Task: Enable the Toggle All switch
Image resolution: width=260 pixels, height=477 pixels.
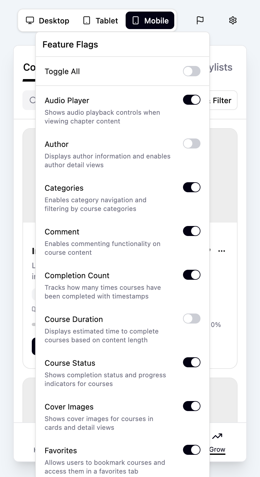Action: pos(191,71)
